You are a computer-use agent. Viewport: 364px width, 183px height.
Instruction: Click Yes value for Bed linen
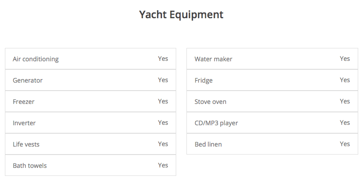(x=345, y=144)
